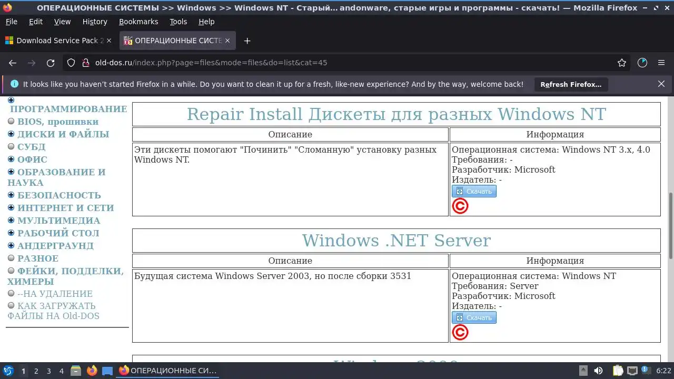Expand БЕЗОПАСНОСТЬ category plus icon
This screenshot has width=674, height=379.
(11, 195)
